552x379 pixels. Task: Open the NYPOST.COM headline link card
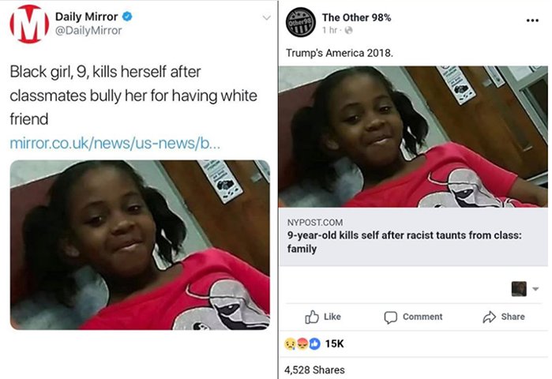(x=413, y=237)
